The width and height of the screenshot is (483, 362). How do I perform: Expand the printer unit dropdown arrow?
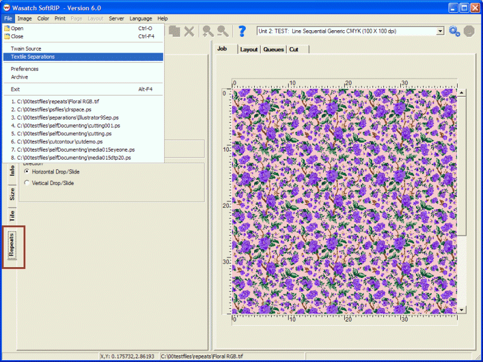point(440,31)
